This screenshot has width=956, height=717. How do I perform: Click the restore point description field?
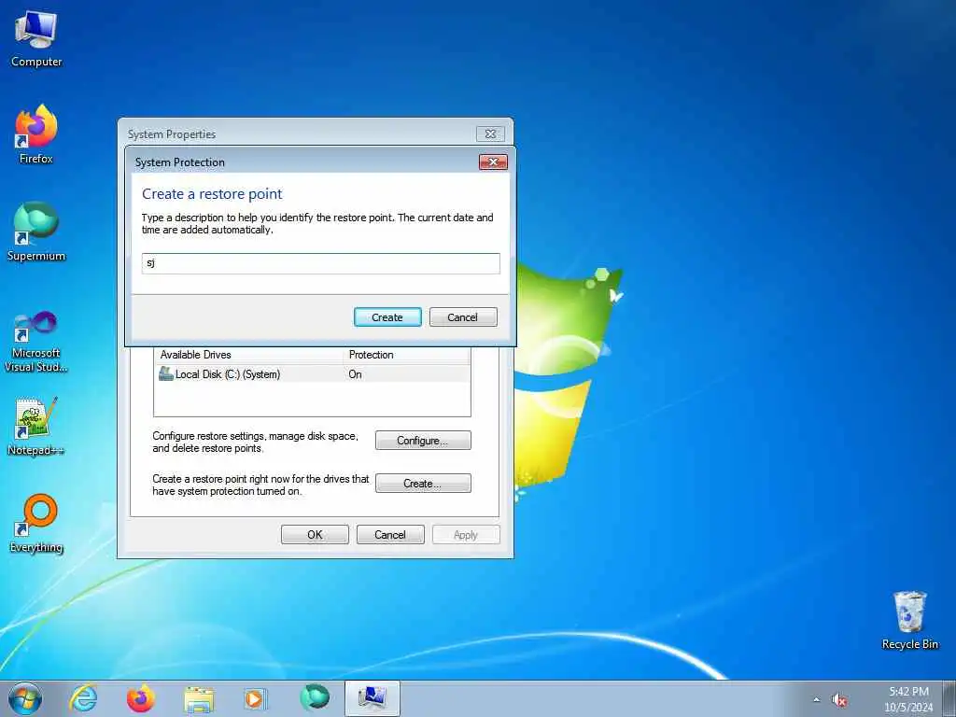click(321, 263)
